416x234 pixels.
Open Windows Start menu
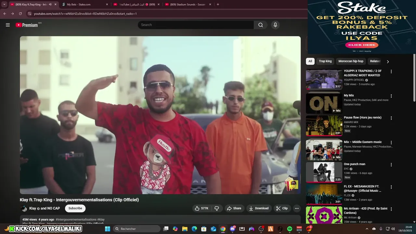(x=108, y=229)
